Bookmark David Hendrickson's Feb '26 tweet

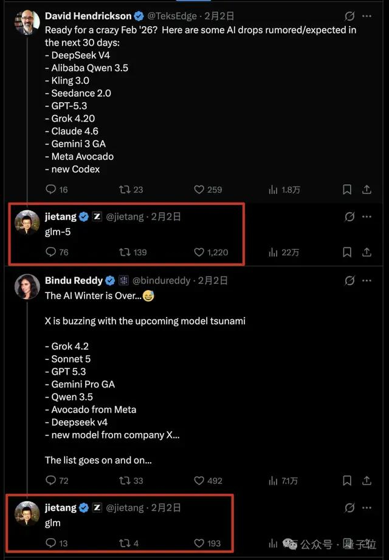point(346,189)
